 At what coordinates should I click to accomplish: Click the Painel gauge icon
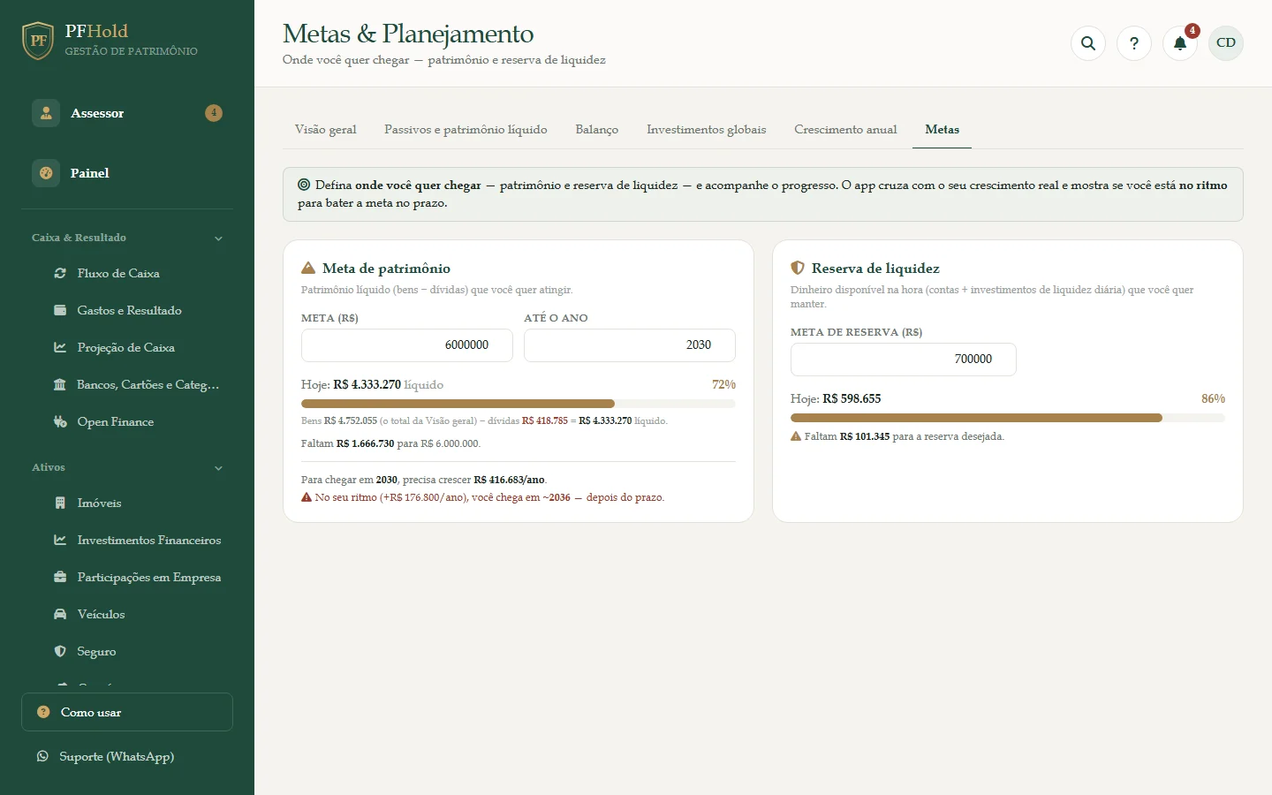46,173
